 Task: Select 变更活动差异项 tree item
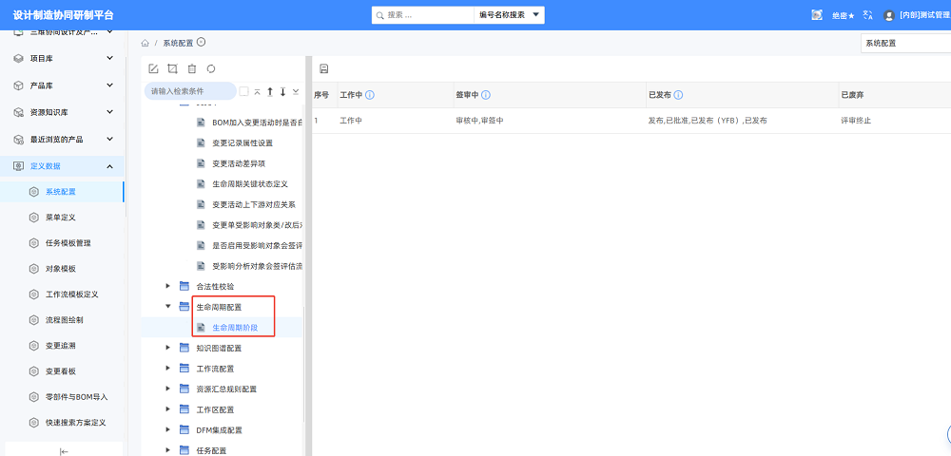coord(239,163)
